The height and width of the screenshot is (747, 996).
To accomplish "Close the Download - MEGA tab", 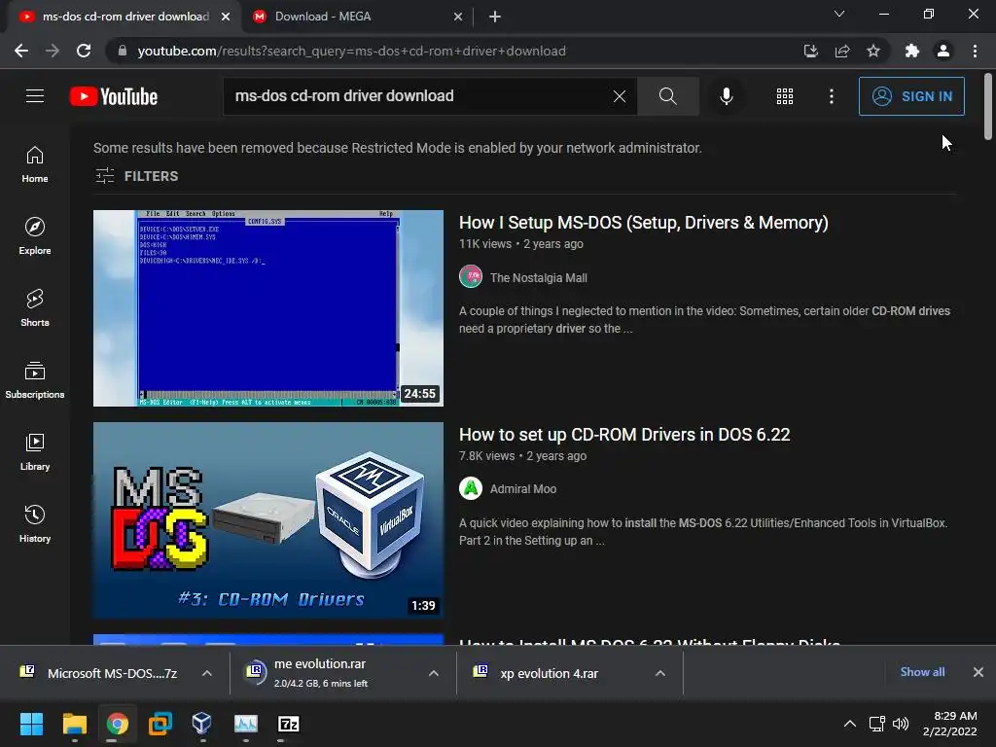I will [458, 17].
